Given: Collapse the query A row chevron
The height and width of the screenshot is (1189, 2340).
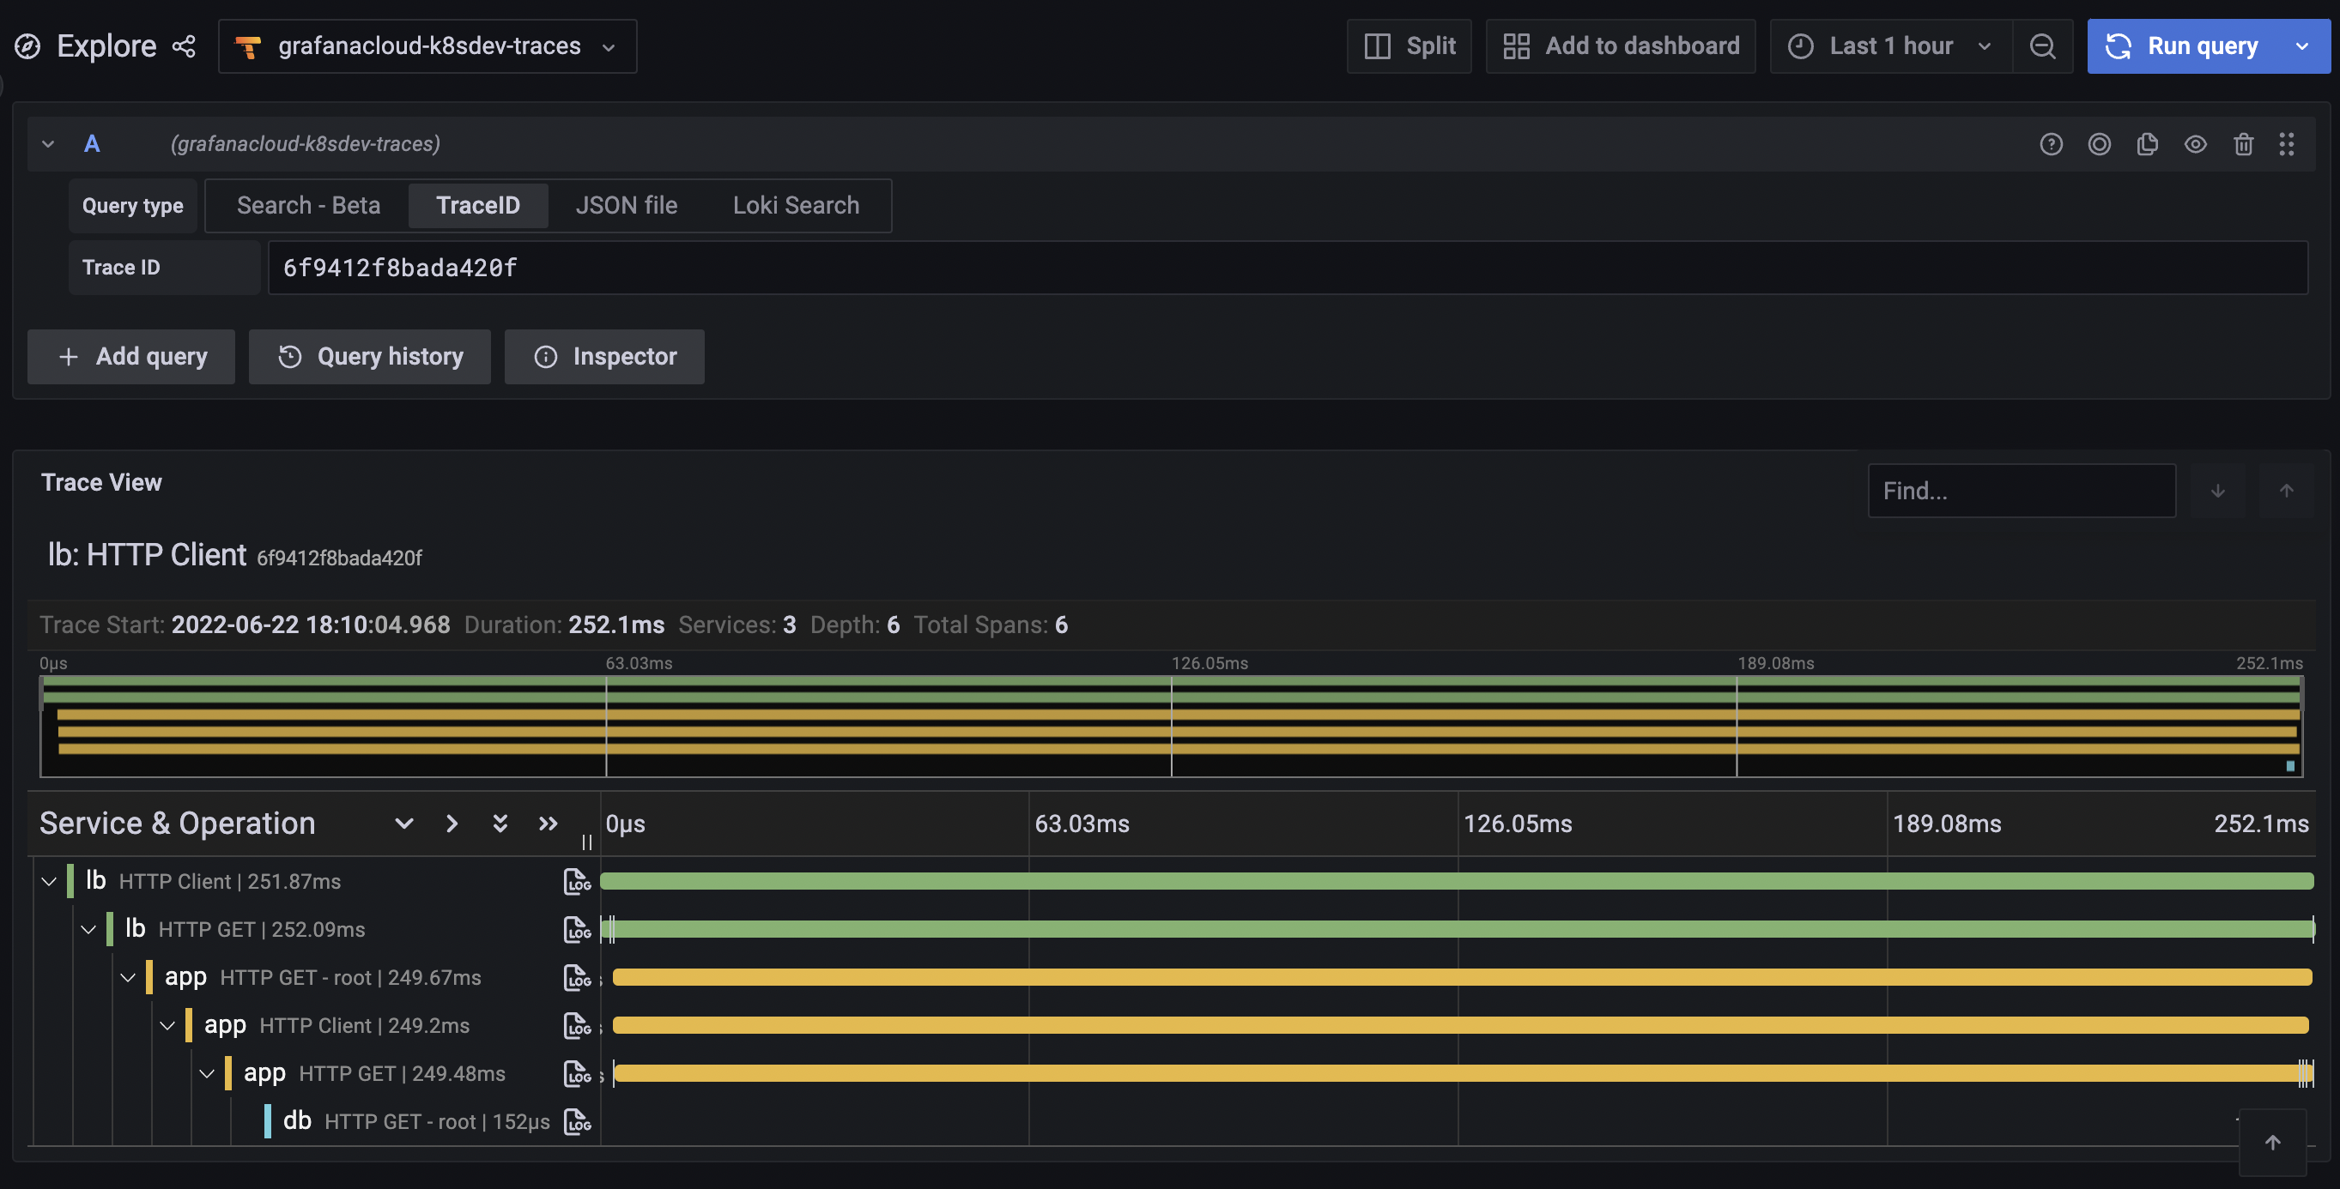Looking at the screenshot, I should 48,143.
